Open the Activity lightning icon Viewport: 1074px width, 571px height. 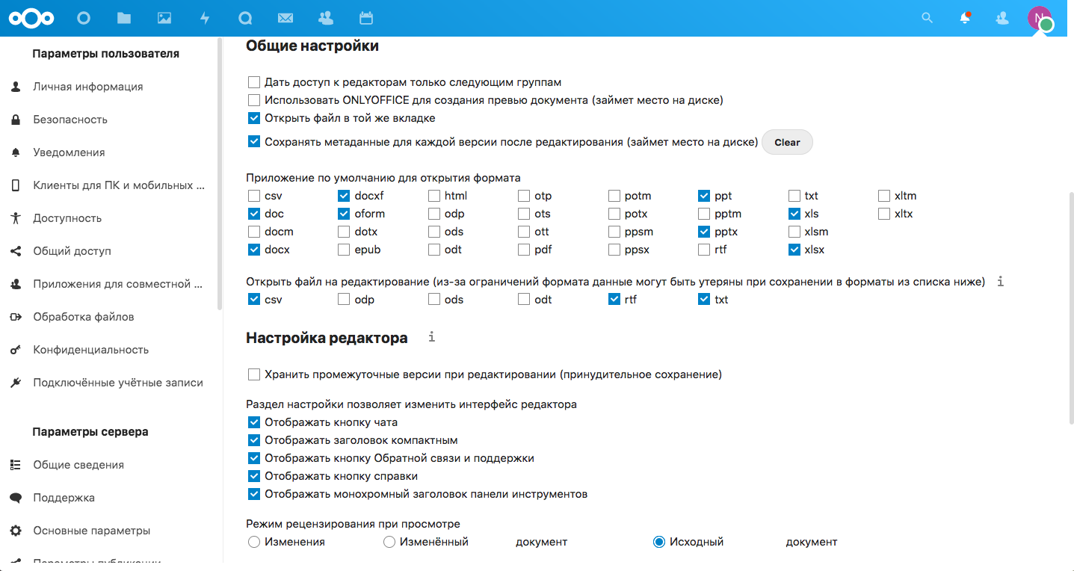tap(205, 18)
